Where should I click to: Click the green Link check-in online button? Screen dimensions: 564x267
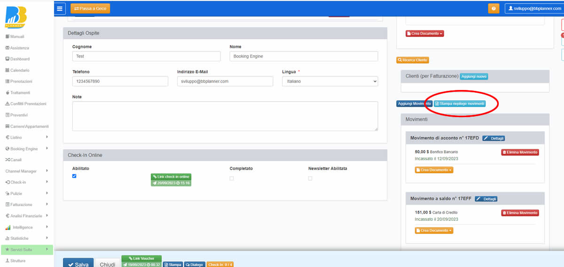(171, 177)
